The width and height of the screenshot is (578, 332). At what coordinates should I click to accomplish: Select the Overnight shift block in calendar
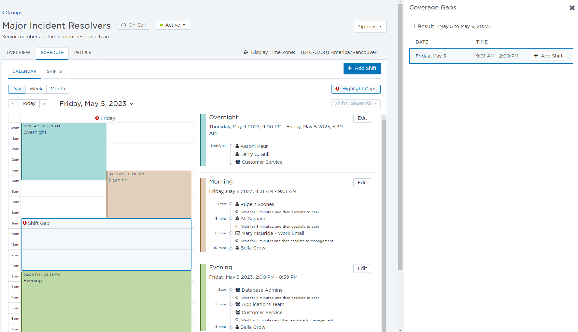pos(64,151)
